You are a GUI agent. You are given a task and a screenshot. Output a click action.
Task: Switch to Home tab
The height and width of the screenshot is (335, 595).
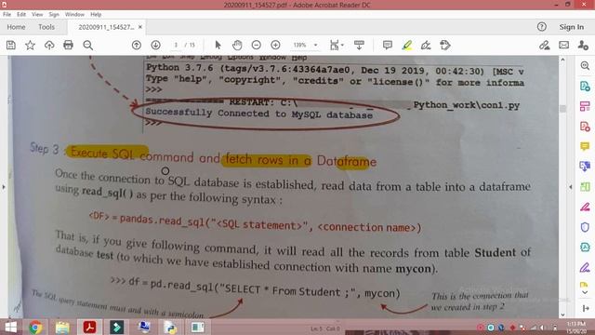pyautogui.click(x=16, y=27)
